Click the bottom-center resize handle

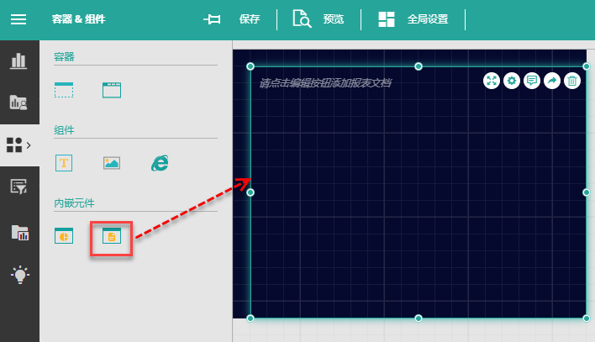419,318
